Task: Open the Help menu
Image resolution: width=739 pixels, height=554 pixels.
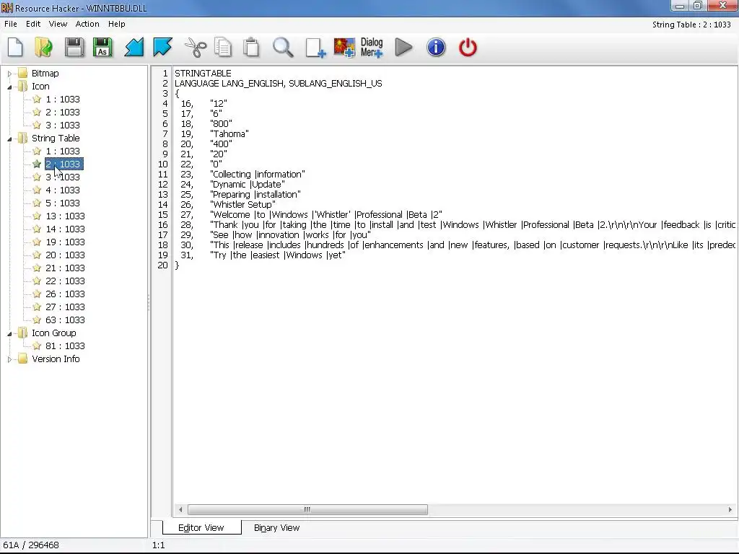Action: click(x=116, y=24)
